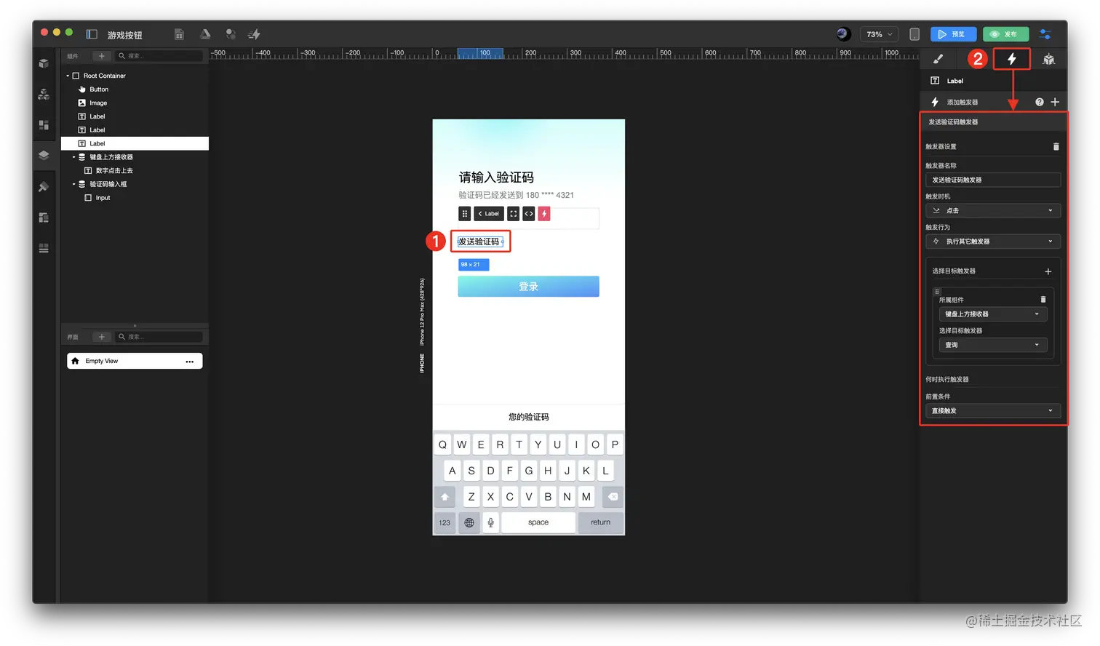The image size is (1100, 646).
Task: Open the sidebar icon below paint roller
Action: pos(44,218)
